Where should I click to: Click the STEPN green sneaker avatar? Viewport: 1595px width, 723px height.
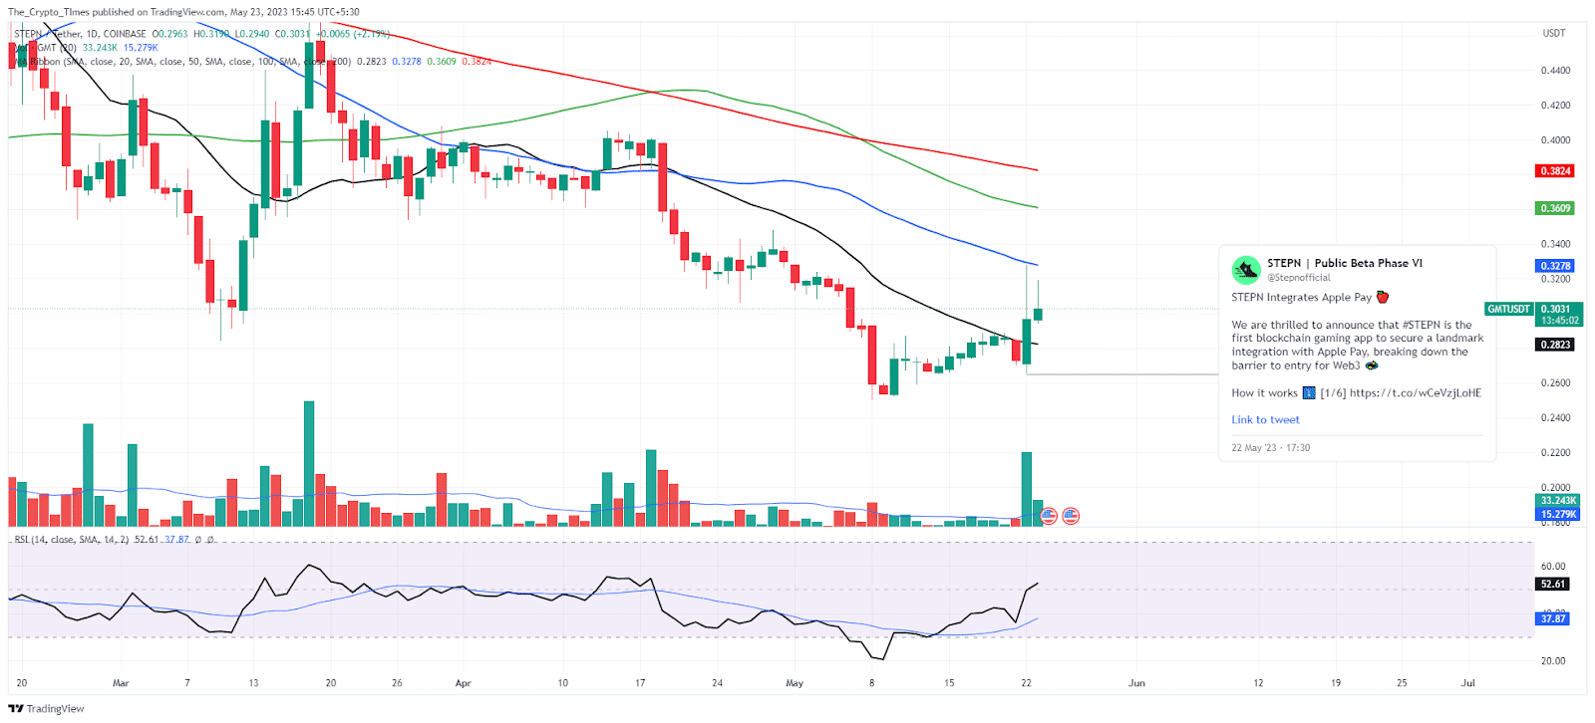1245,270
